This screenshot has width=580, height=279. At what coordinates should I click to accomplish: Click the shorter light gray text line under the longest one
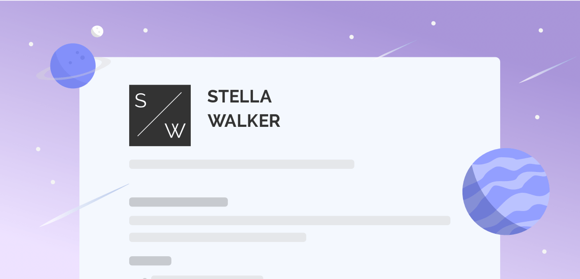click(x=218, y=237)
